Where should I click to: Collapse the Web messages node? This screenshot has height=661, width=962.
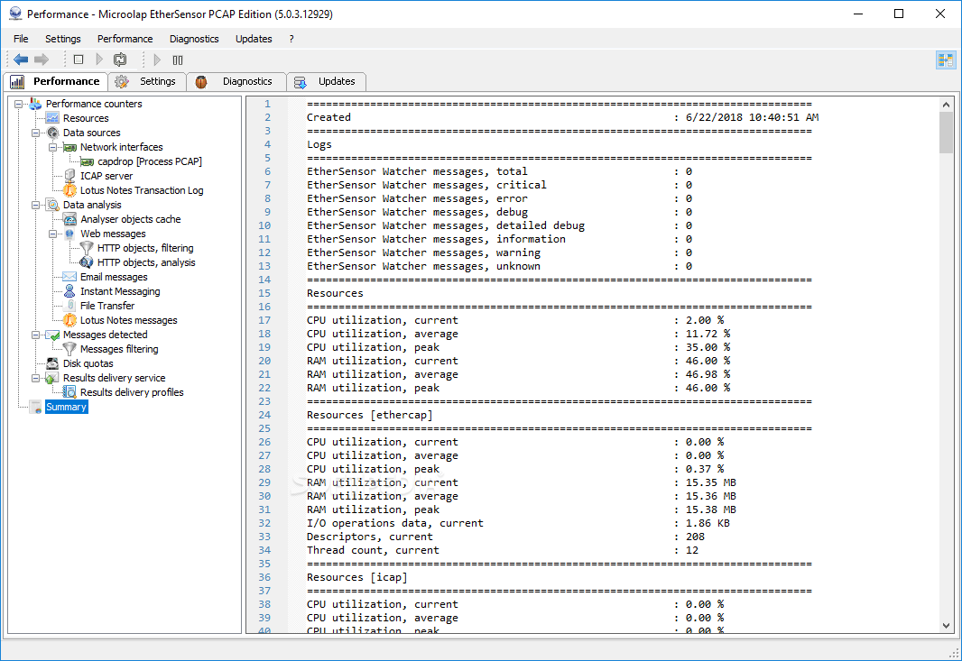(52, 234)
